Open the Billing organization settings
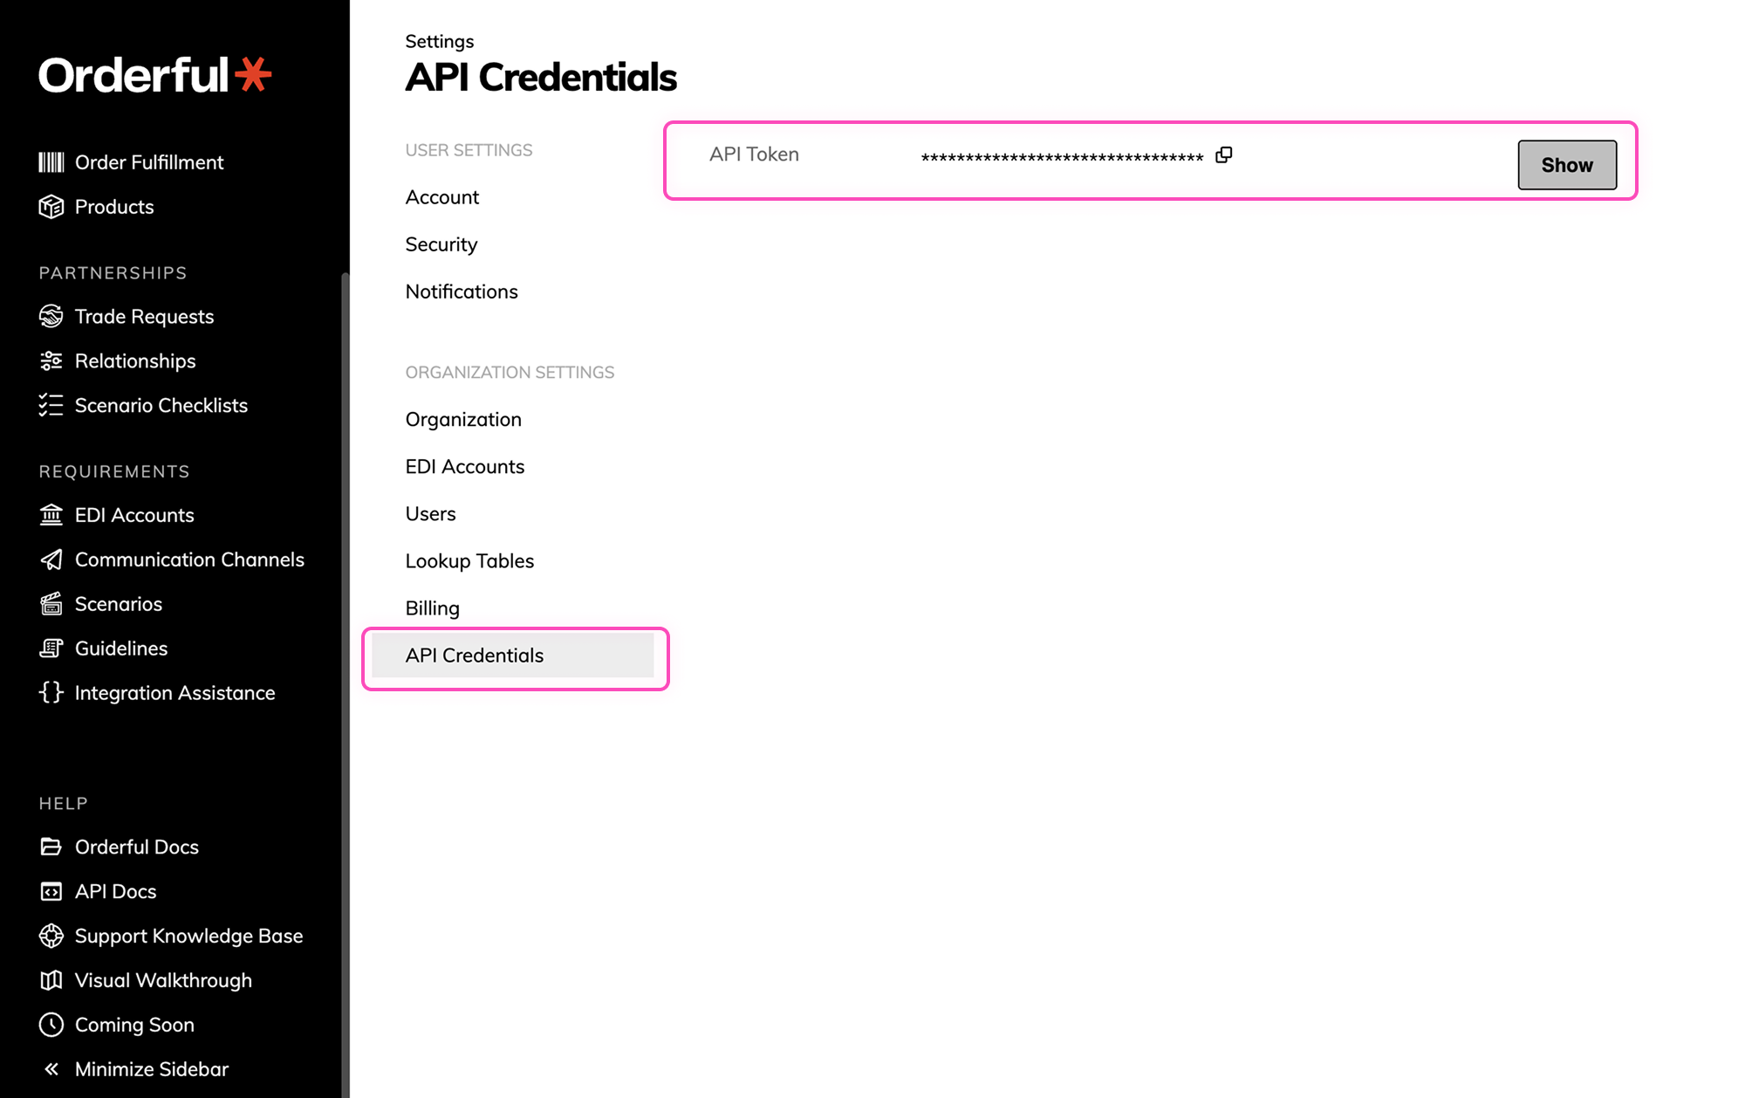Screen dimensions: 1745x1098 click(x=432, y=607)
